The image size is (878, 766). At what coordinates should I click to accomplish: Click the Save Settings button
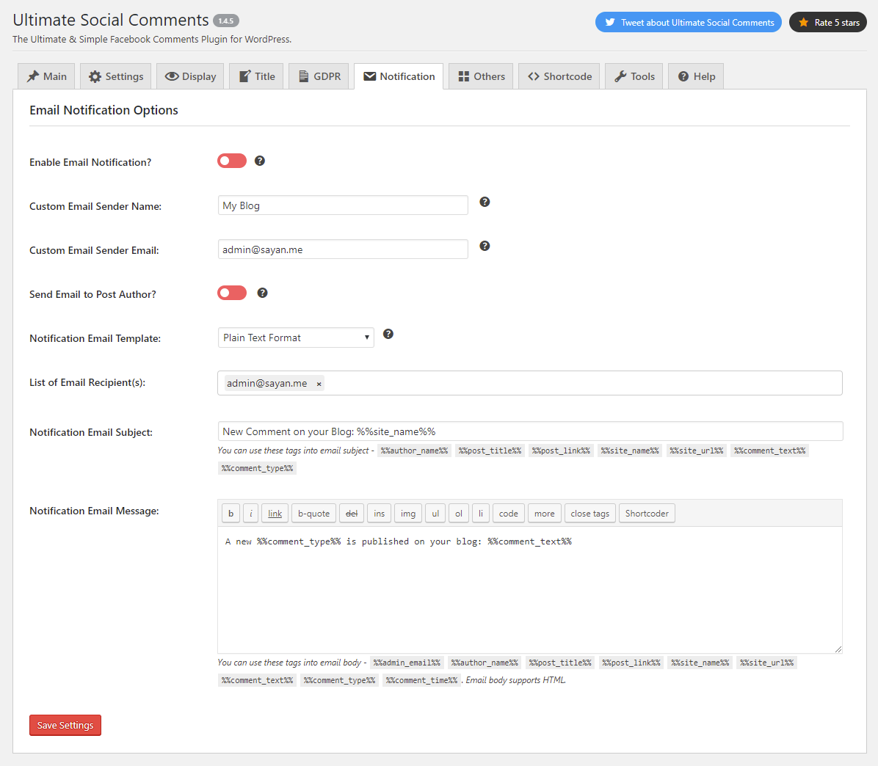[65, 725]
